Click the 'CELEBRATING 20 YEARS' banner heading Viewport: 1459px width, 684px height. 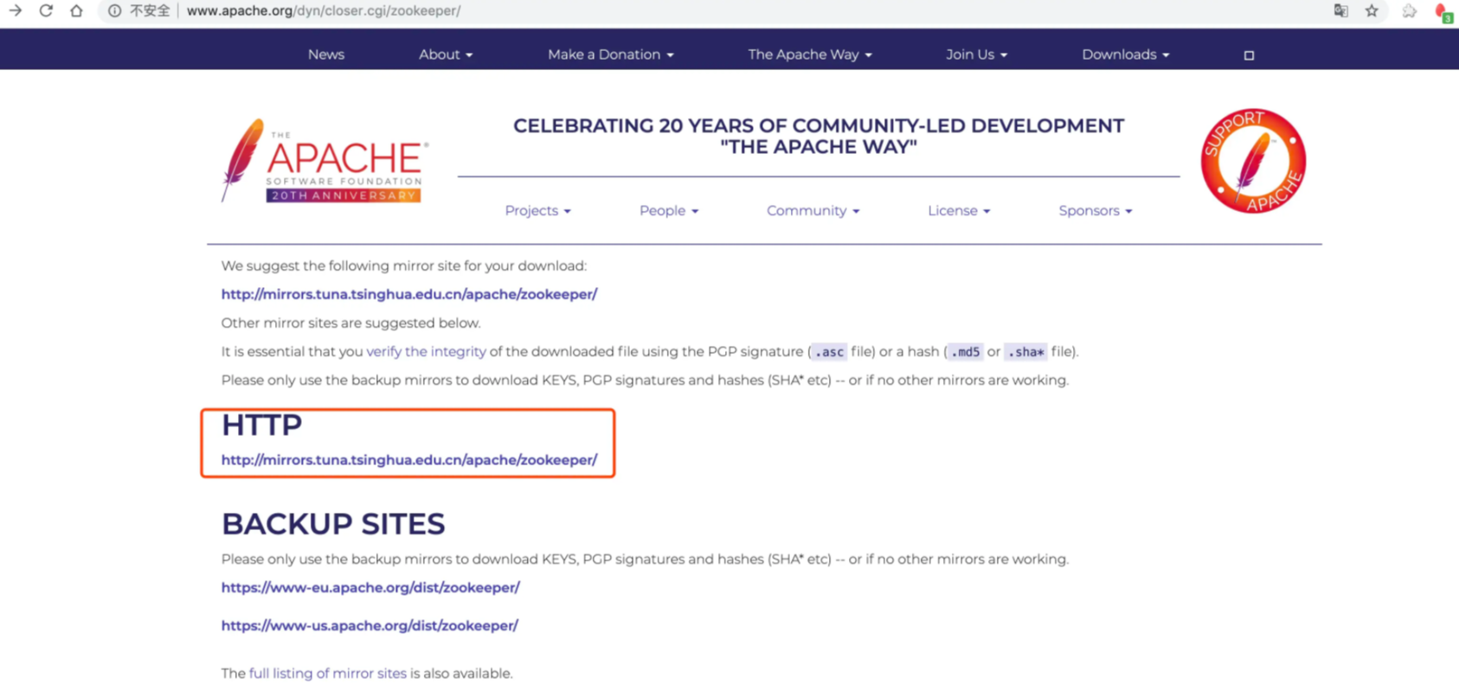pos(819,137)
